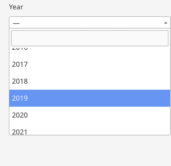Toggle the Year combo box's upward arrow

(x=166, y=23)
